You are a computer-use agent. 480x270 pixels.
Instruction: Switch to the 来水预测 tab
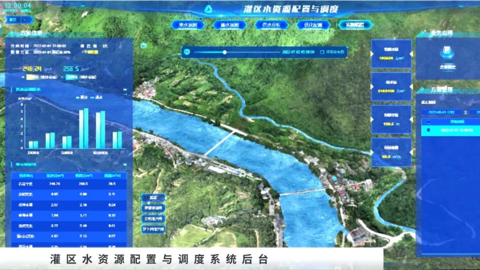pos(190,25)
